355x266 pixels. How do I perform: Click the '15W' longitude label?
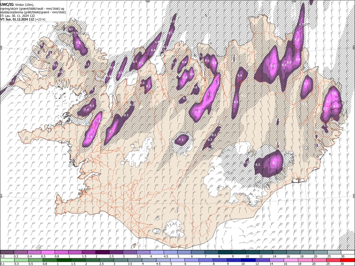coord(294,1)
